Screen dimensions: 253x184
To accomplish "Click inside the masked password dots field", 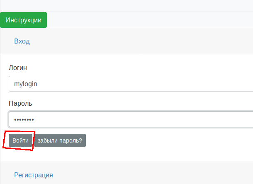I will [x=131, y=119].
